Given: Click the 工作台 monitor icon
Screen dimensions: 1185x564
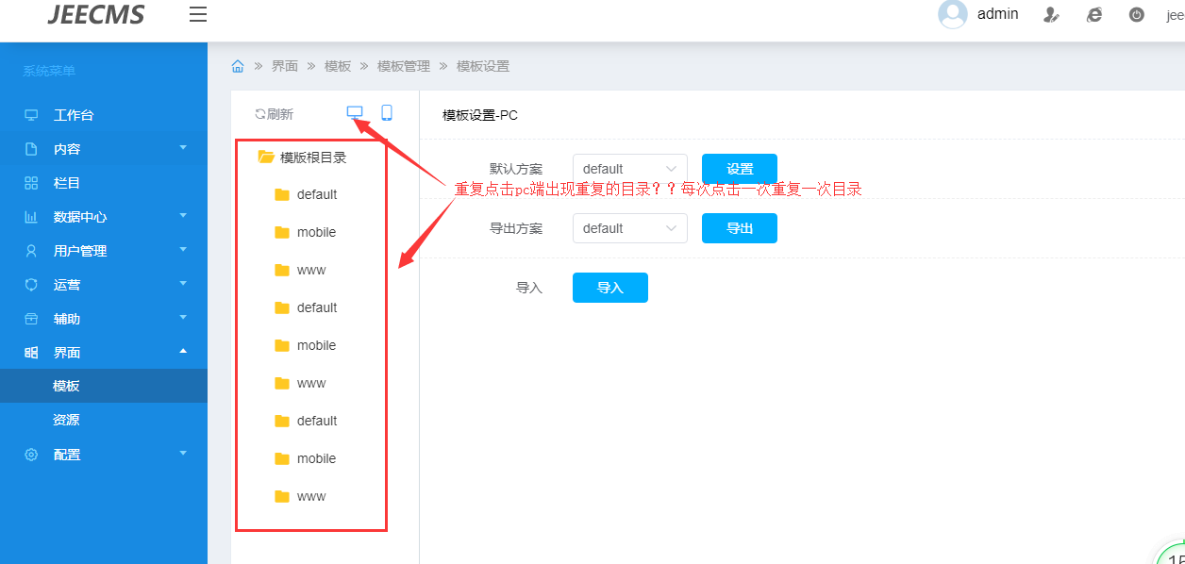Looking at the screenshot, I should 31,115.
